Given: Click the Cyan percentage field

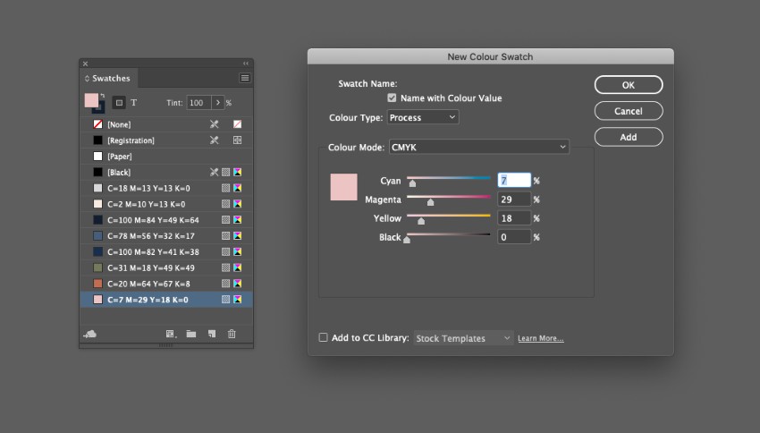Looking at the screenshot, I should point(514,181).
